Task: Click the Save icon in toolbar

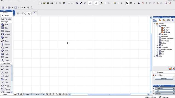Action: pyautogui.click(x=48, y=3)
